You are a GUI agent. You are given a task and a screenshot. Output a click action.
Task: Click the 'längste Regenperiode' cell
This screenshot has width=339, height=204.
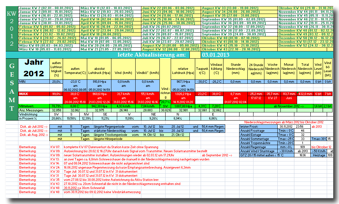point(109,127)
